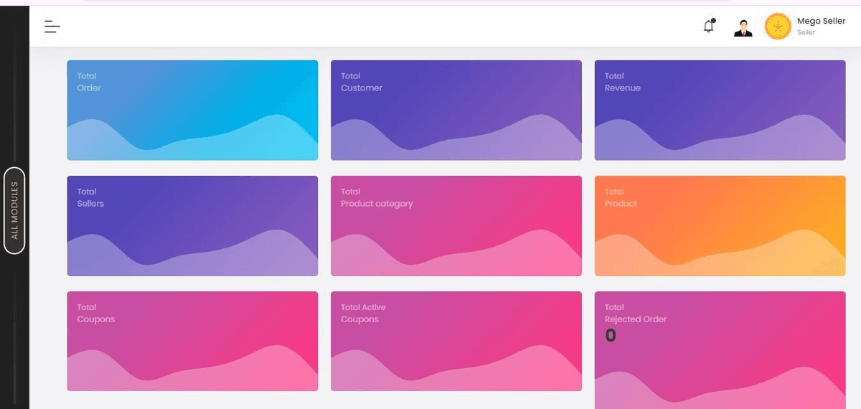Click the user avatar in suit
Viewport: 861px width, 409px height.
point(743,28)
